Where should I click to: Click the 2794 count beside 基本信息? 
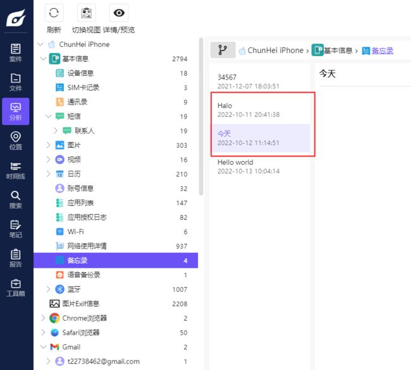pos(180,59)
